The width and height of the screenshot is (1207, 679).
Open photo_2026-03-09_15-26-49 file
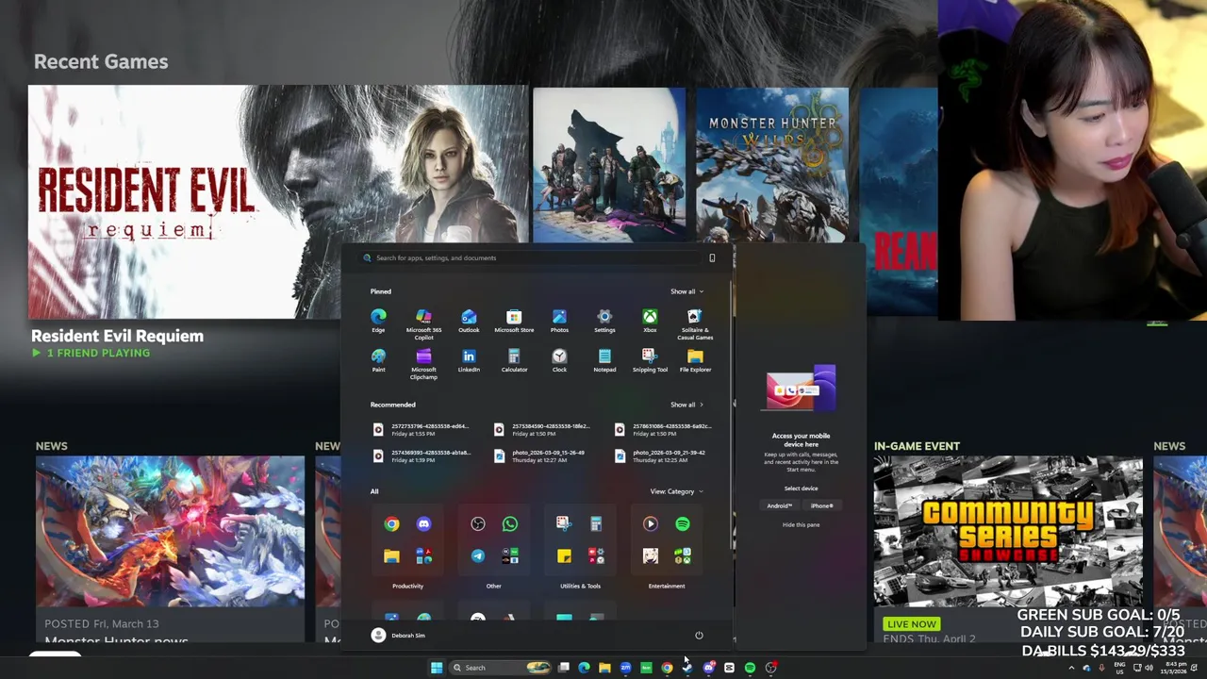click(541, 455)
